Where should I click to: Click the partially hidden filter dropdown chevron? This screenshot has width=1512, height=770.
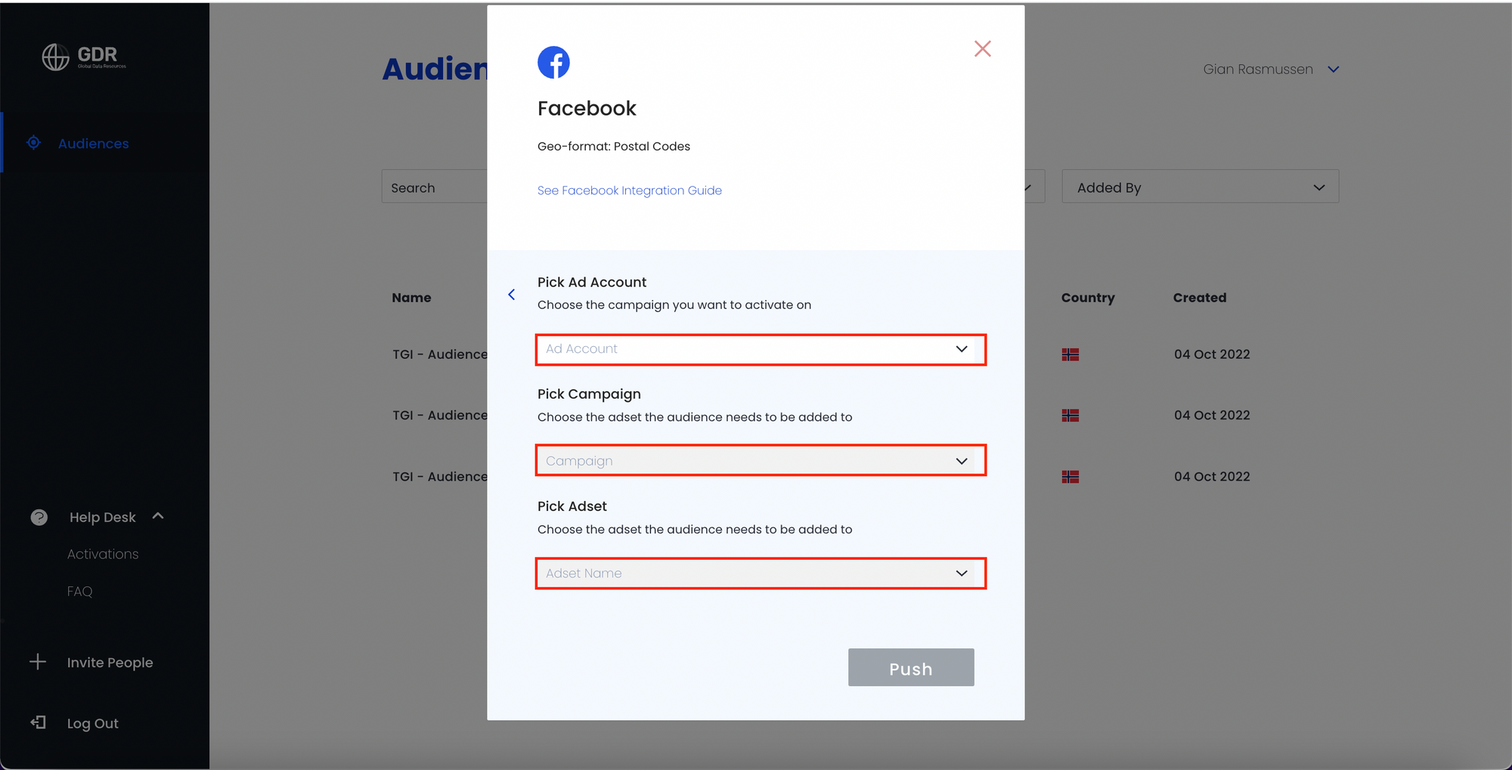pyautogui.click(x=1028, y=187)
